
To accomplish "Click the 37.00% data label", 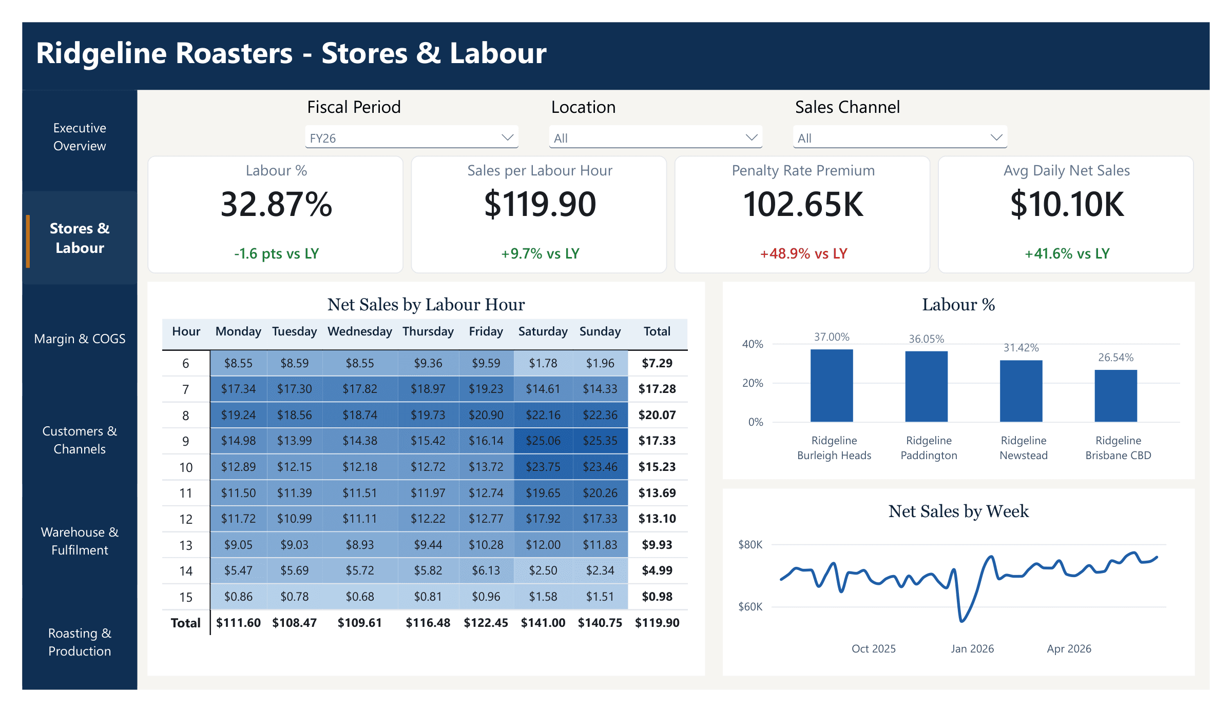I will coord(832,337).
